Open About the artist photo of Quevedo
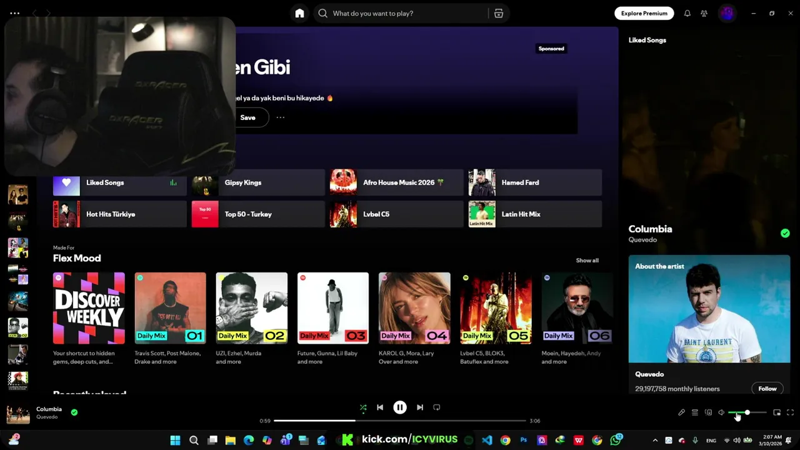The width and height of the screenshot is (800, 450). click(x=709, y=309)
